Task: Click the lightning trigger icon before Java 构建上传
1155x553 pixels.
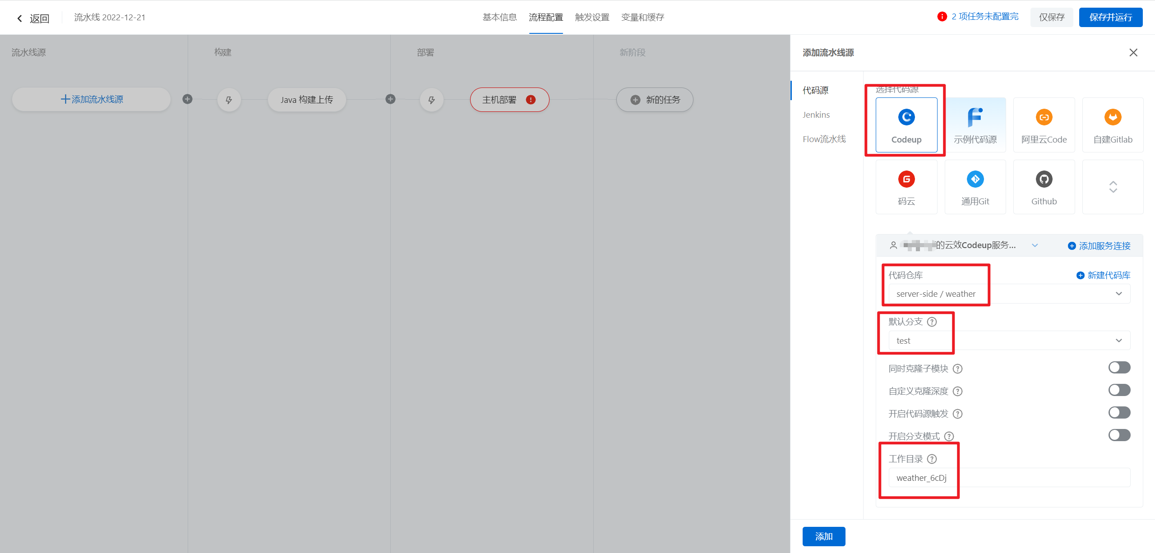Action: point(229,100)
